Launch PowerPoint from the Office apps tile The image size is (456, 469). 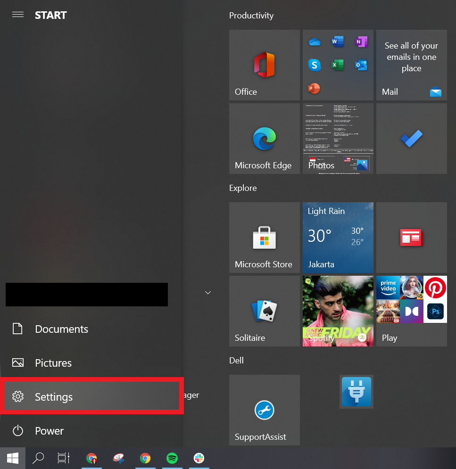(x=314, y=88)
